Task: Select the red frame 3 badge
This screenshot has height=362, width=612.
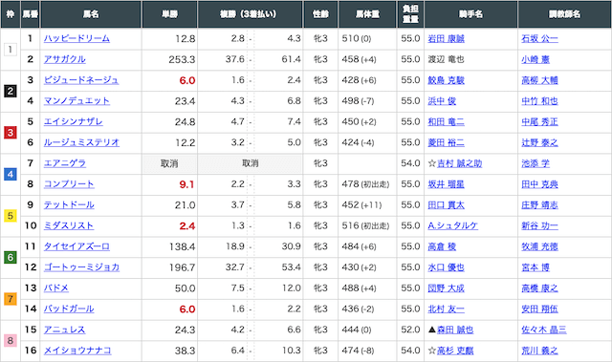Action: pos(11,133)
